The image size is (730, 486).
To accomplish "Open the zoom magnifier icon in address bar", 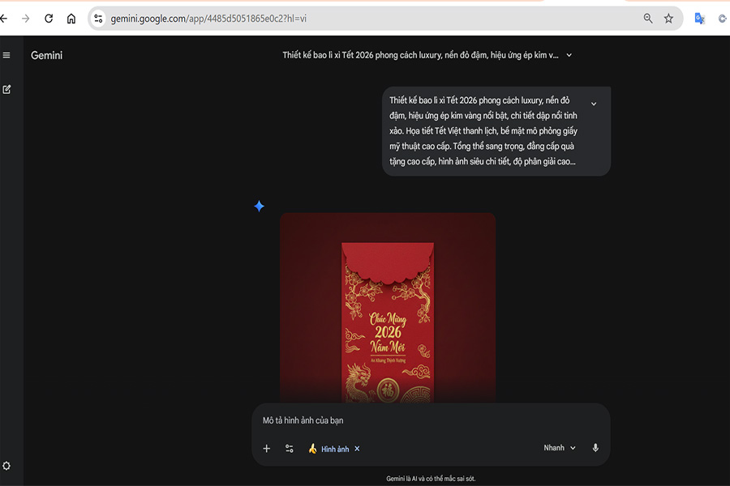I will (647, 19).
